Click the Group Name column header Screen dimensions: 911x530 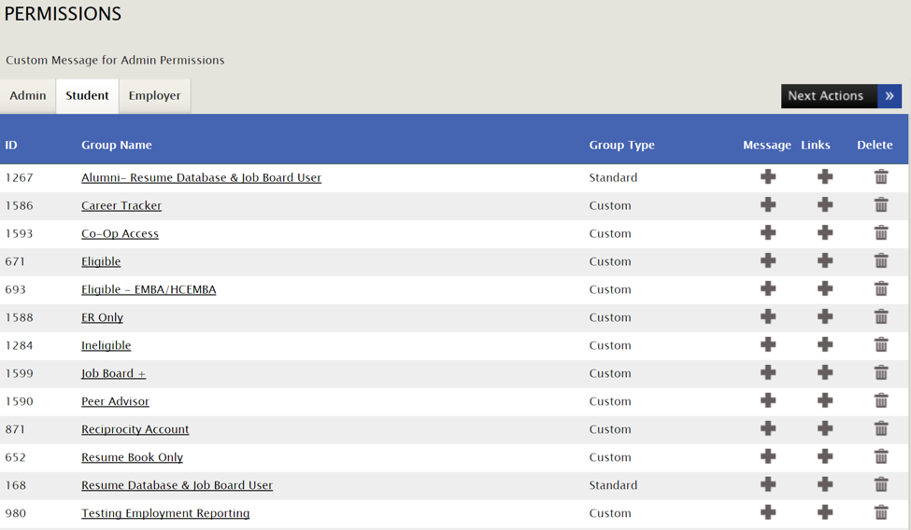(x=116, y=146)
